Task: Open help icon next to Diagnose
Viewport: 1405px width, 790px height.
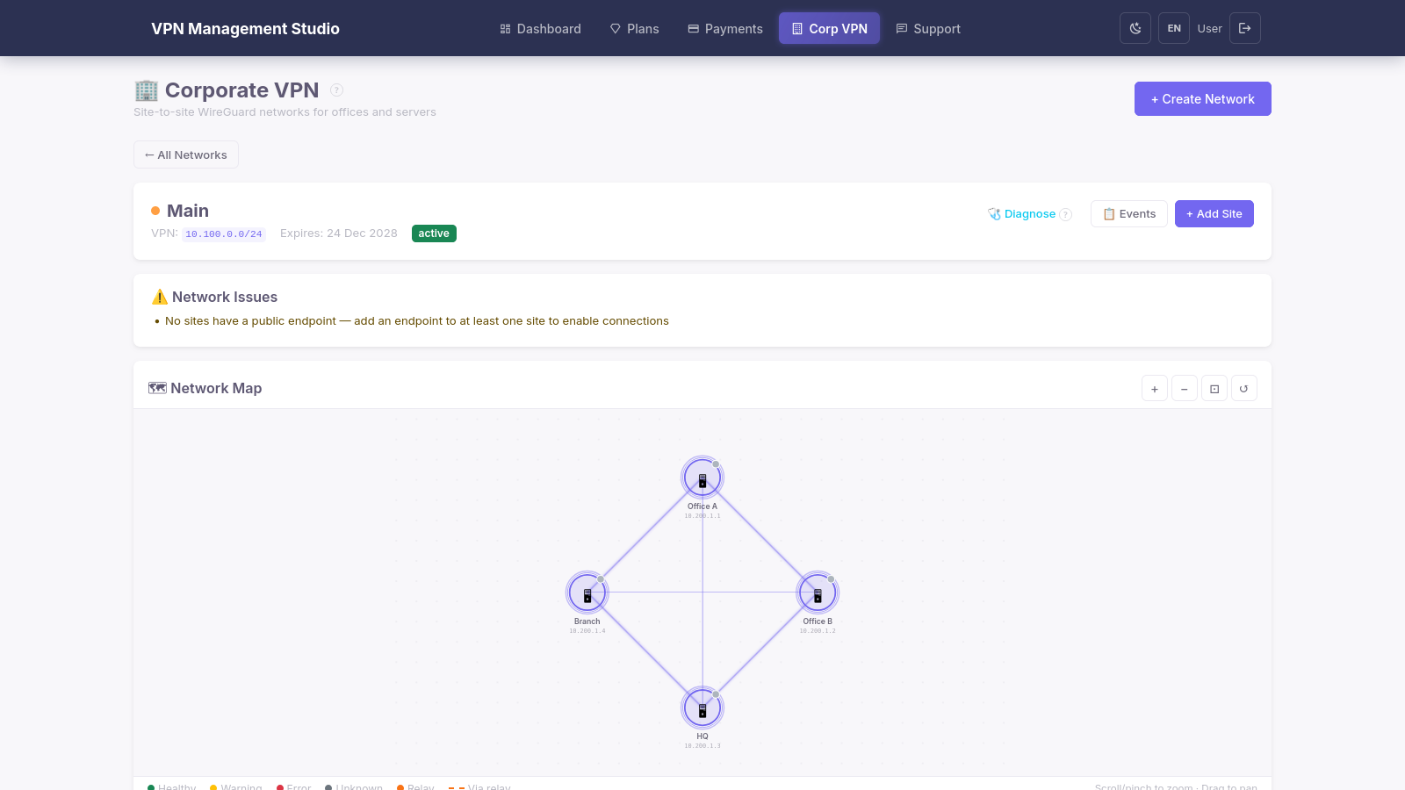Action: (x=1065, y=214)
